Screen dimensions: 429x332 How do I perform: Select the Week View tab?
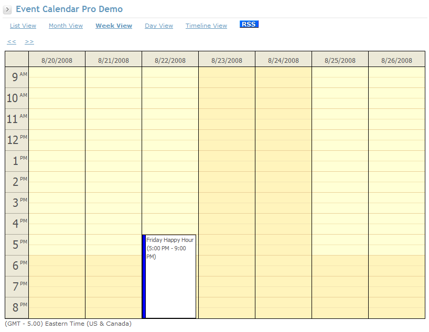tap(114, 26)
